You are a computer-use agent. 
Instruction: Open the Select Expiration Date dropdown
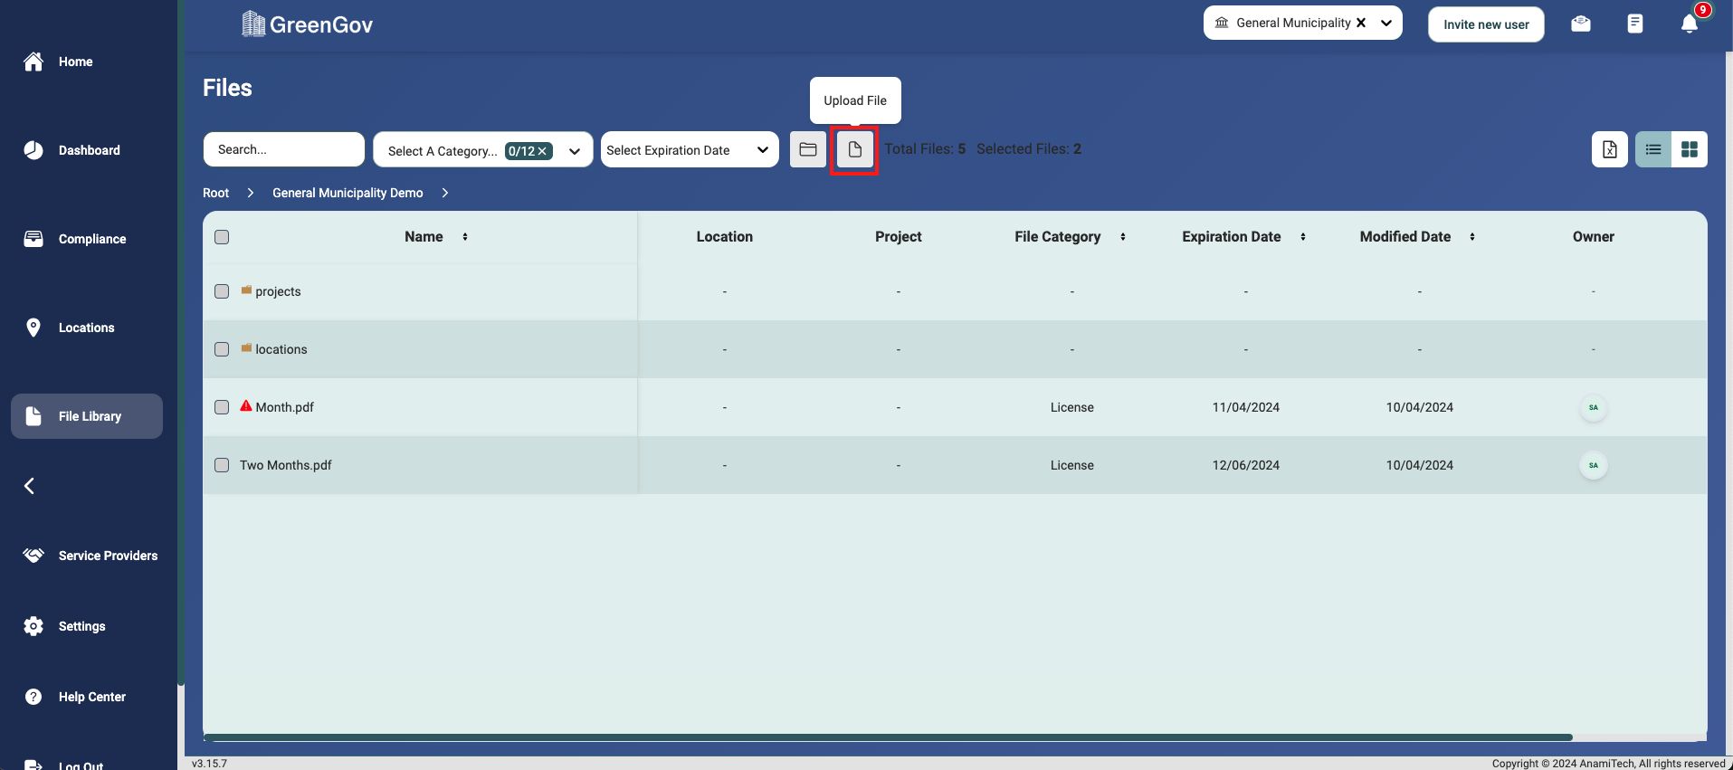pyautogui.click(x=690, y=149)
